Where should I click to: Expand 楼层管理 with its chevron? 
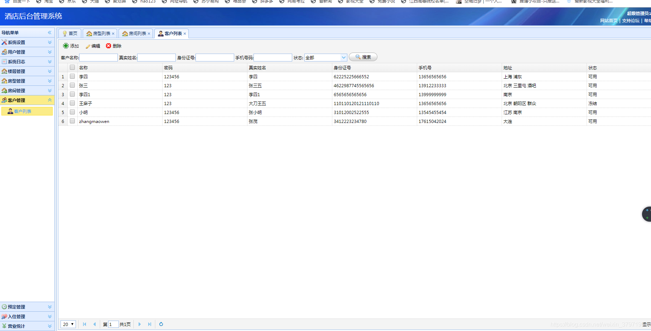pyautogui.click(x=50, y=71)
